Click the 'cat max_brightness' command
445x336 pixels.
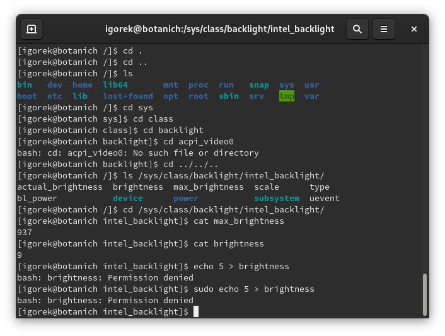tap(239, 221)
